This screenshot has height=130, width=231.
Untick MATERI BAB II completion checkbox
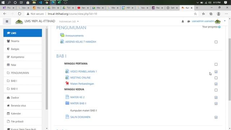pos(216,104)
